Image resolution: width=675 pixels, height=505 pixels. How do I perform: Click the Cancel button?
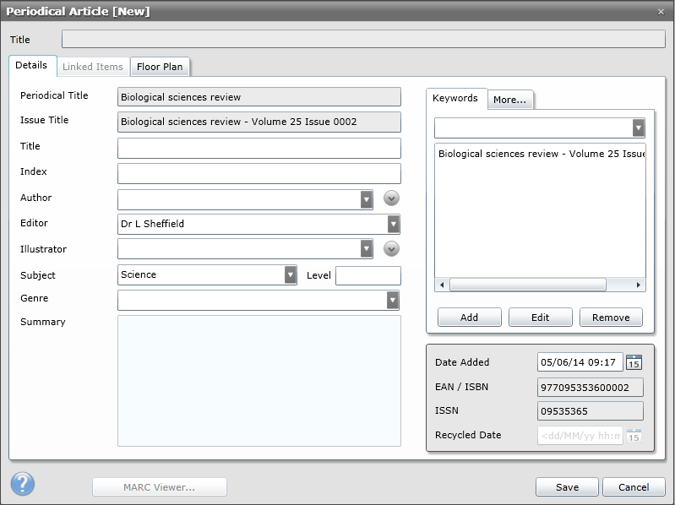[634, 487]
